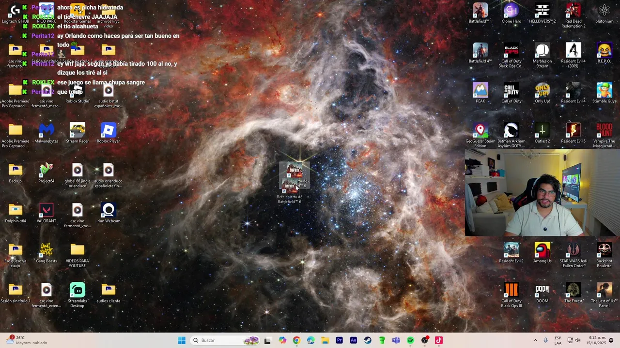620x348 pixels.
Task: Open Task View on the taskbar
Action: point(267,340)
